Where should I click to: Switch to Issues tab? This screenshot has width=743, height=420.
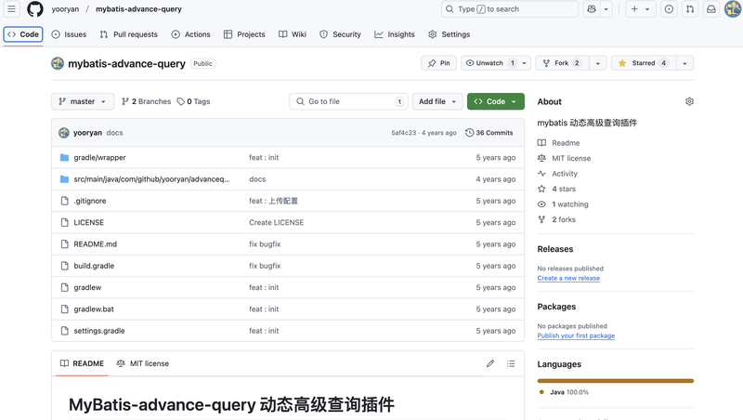(x=69, y=34)
